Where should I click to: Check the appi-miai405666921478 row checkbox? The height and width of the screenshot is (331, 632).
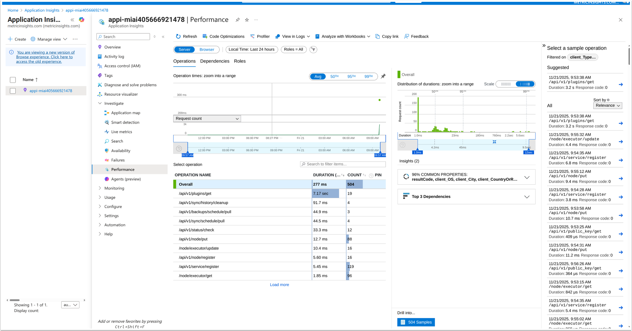click(x=13, y=91)
